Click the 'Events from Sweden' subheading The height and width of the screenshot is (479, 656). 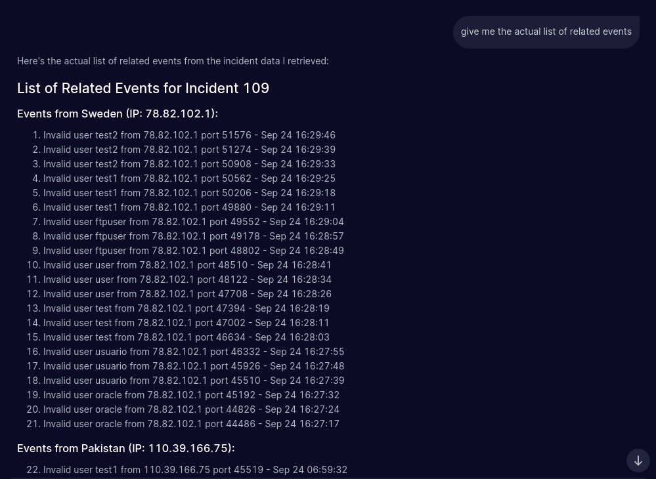click(118, 114)
